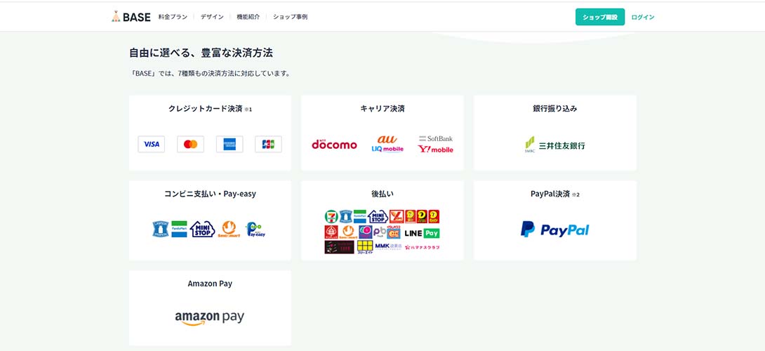This screenshot has height=351, width=765.
Task: Click the ※2 footnote mark
Action: (x=576, y=194)
